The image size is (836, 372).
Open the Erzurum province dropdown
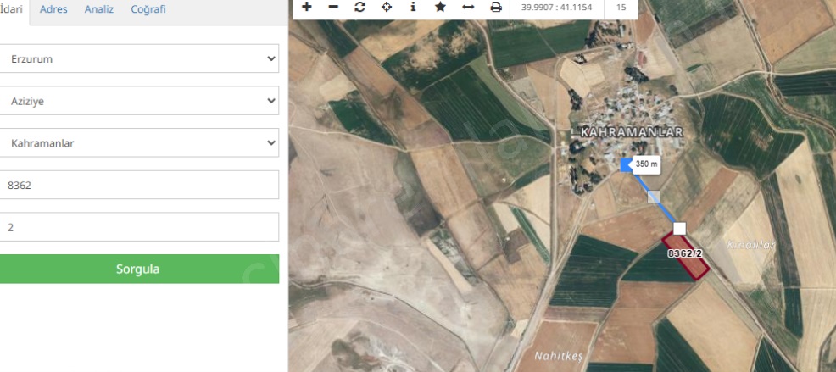click(139, 58)
